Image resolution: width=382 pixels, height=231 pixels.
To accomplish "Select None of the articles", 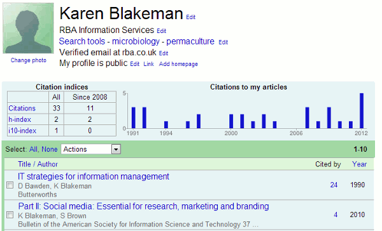I will pyautogui.click(x=50, y=149).
